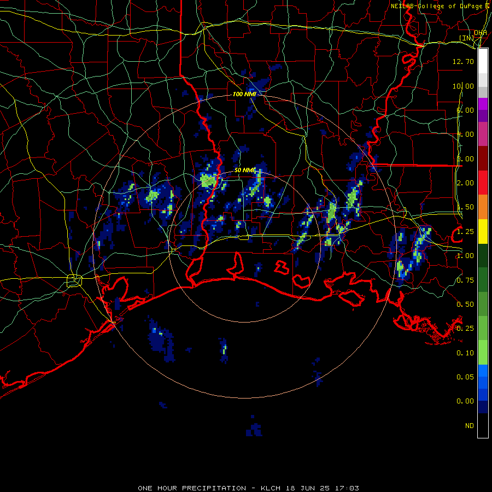Image resolution: width=492 pixels, height=492 pixels.
Task: Click the OHA product label
Action: [481, 33]
